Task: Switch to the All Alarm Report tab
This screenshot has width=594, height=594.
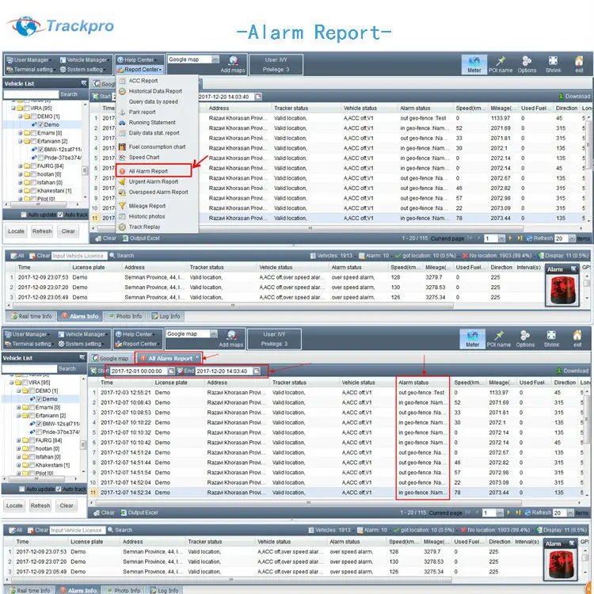Action: click(x=169, y=358)
